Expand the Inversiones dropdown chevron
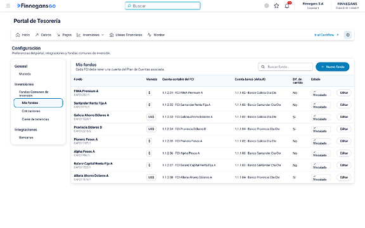The height and width of the screenshot is (228, 365). click(103, 35)
